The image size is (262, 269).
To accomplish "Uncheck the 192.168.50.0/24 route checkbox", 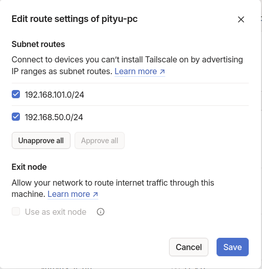I will tap(16, 117).
